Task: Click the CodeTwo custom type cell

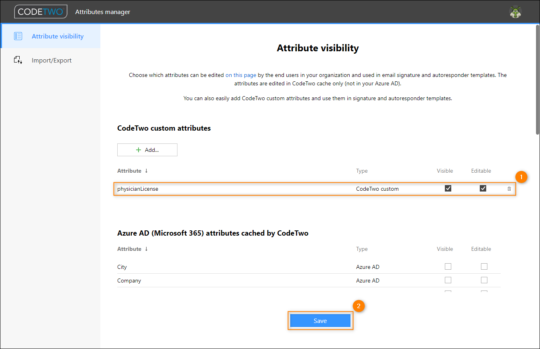Action: (x=377, y=189)
